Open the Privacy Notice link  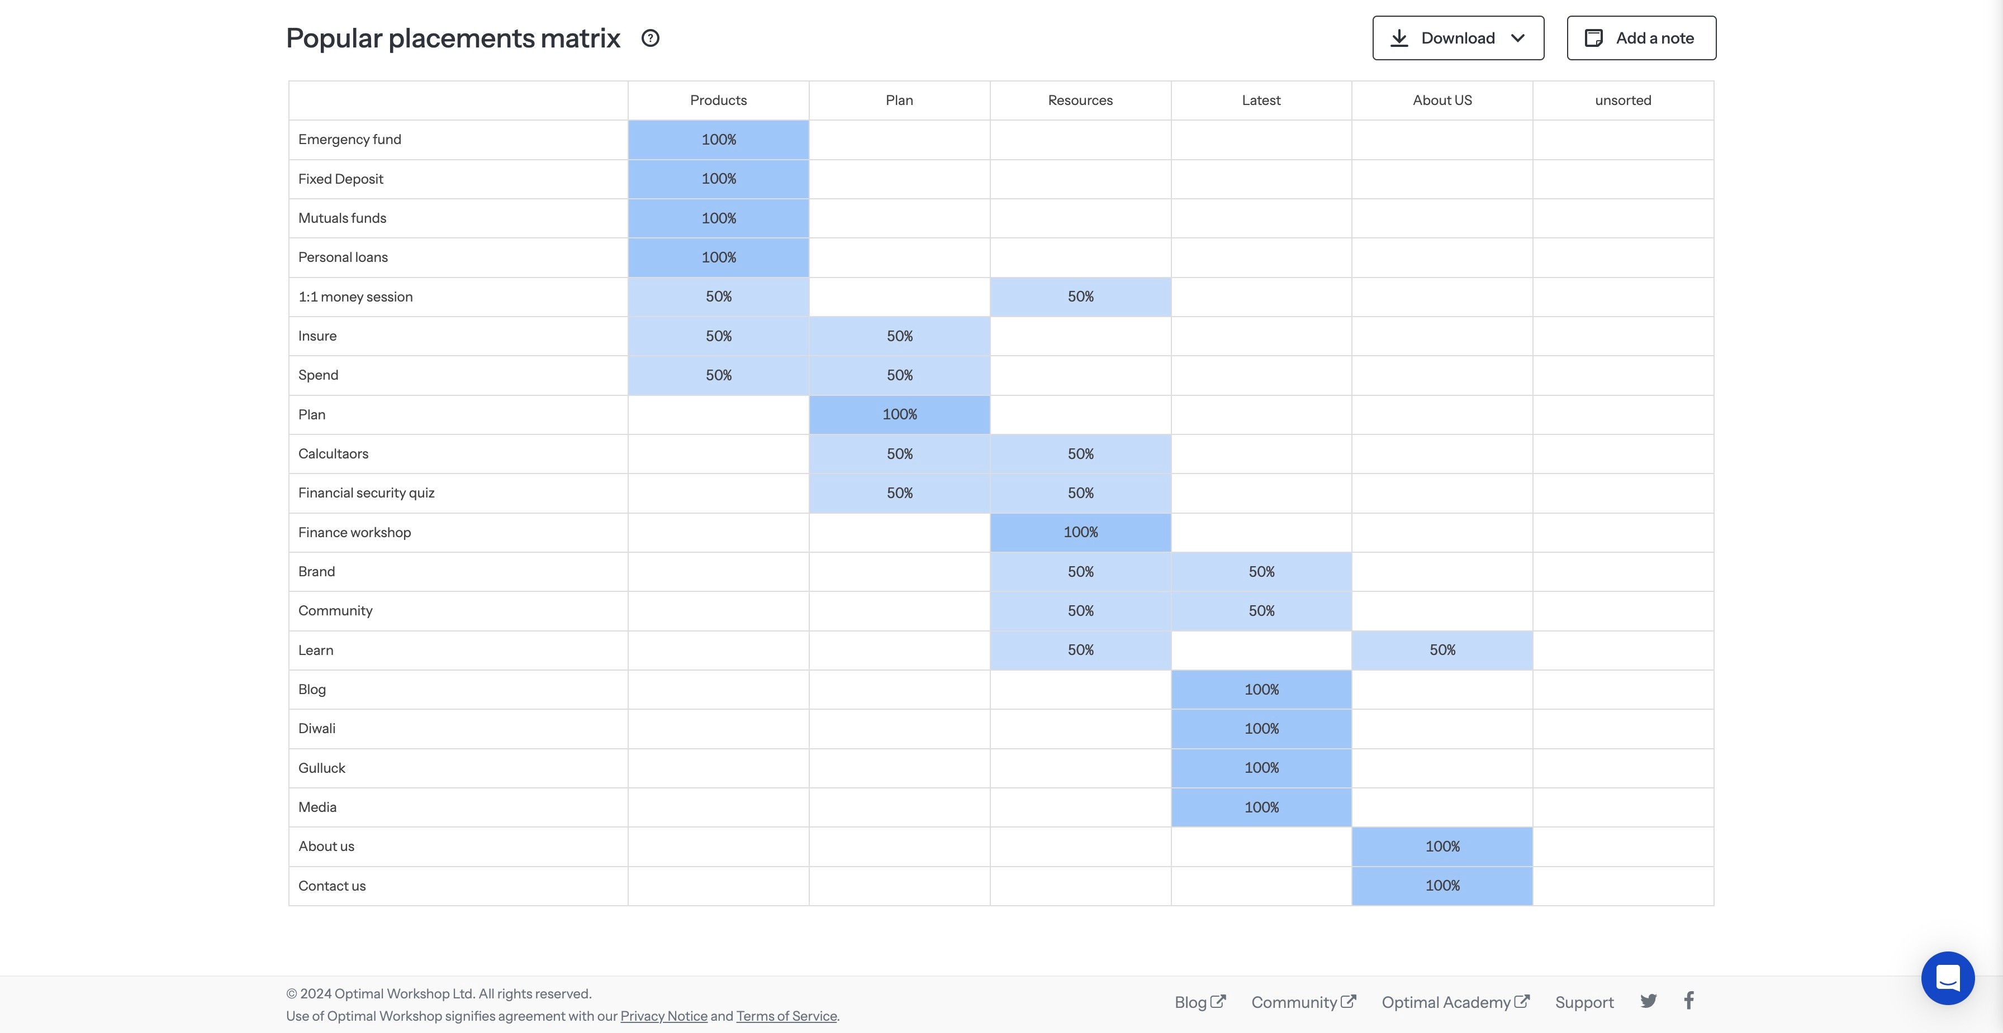pos(663,1016)
